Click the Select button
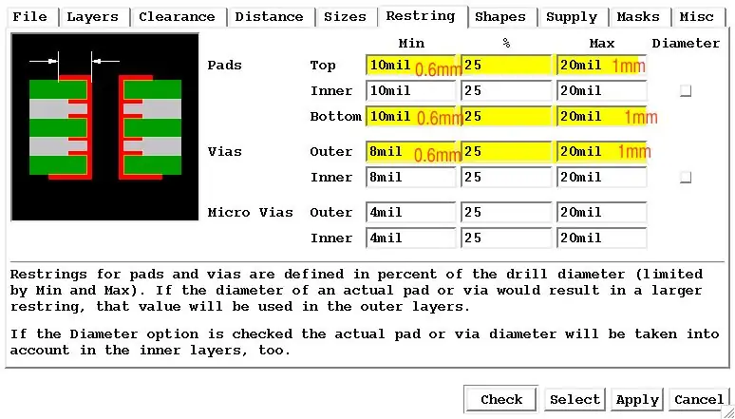The image size is (735, 419). [x=575, y=400]
